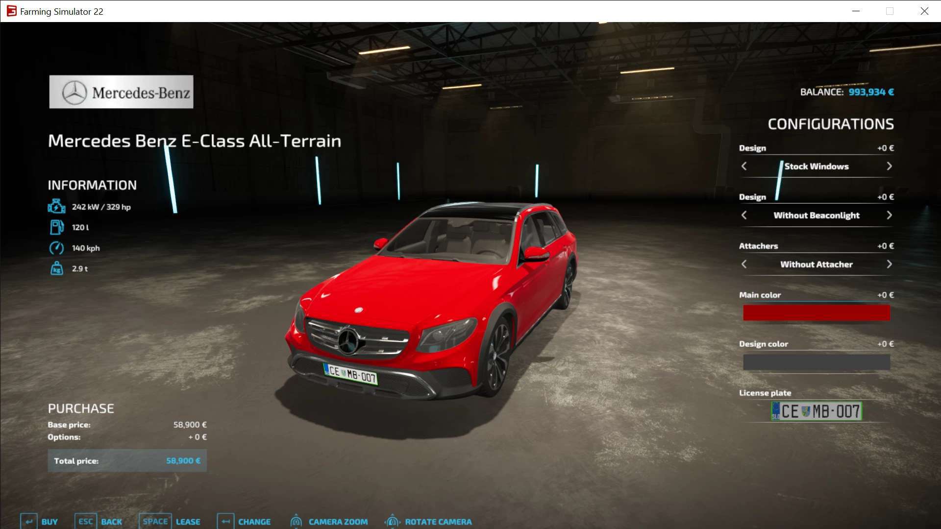Click the engine power icon
The width and height of the screenshot is (941, 529).
pos(56,207)
